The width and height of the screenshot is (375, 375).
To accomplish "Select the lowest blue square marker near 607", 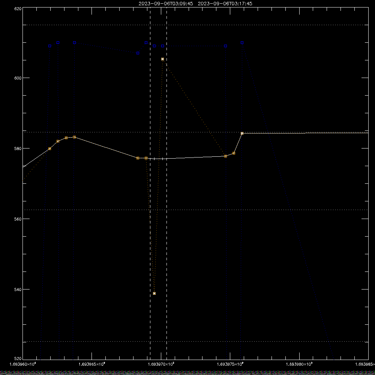I will [x=138, y=53].
